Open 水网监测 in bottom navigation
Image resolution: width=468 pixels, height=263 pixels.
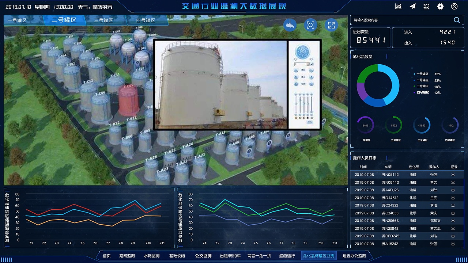pyautogui.click(x=152, y=256)
